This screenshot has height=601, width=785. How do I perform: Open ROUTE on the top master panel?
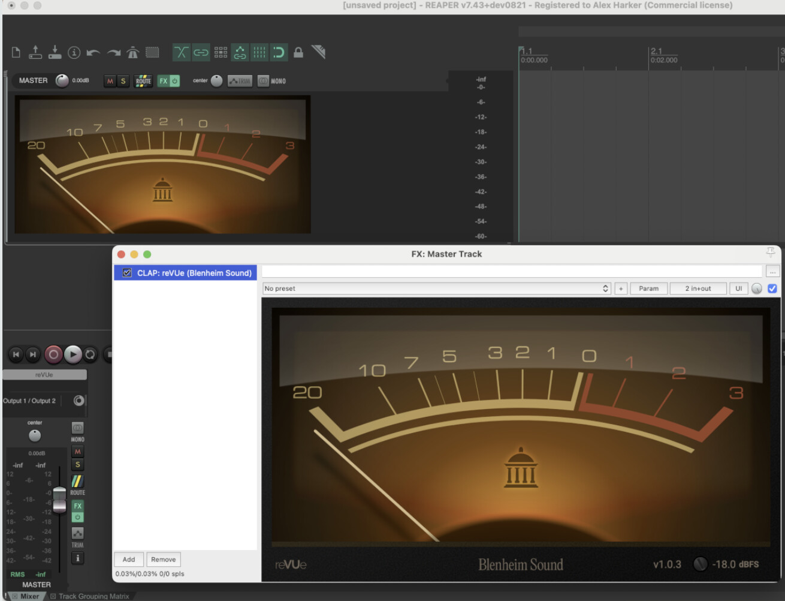pos(143,81)
